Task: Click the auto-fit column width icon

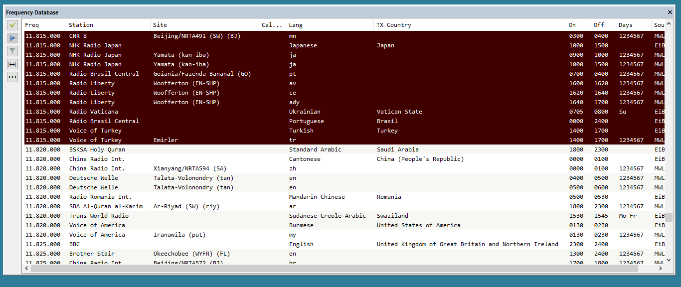Action: (12, 64)
